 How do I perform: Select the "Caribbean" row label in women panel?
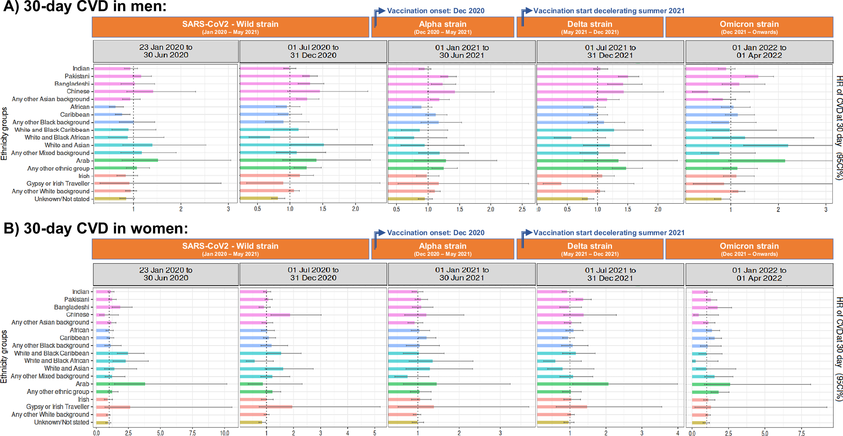[x=74, y=338]
